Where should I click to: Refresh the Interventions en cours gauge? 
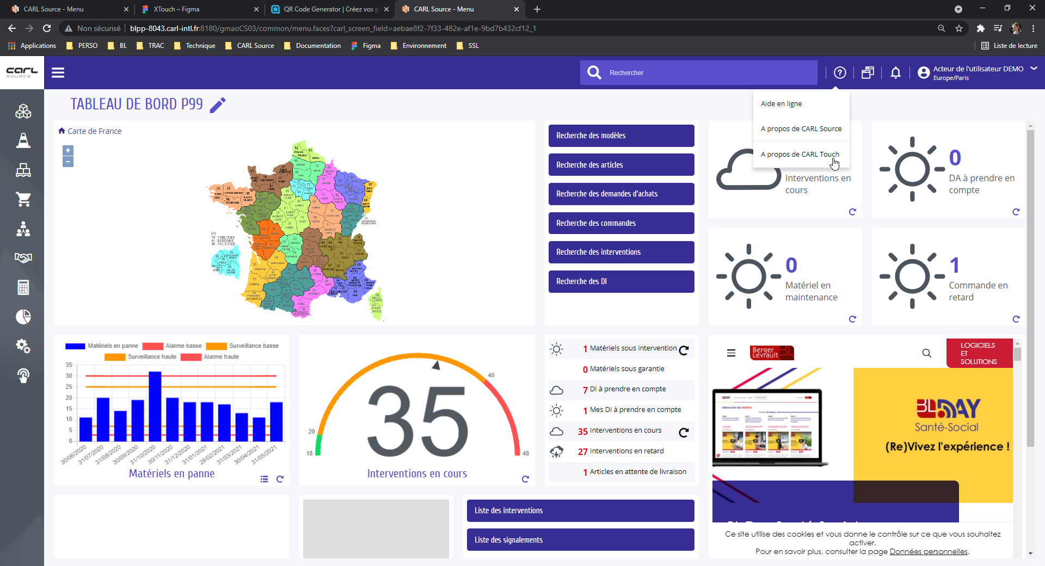[525, 479]
